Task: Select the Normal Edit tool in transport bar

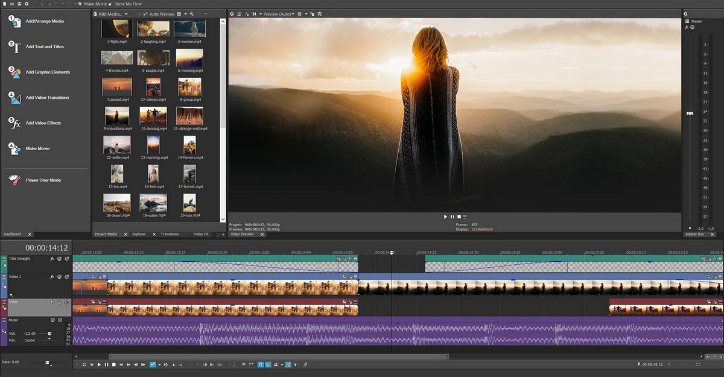Action: tap(152, 364)
